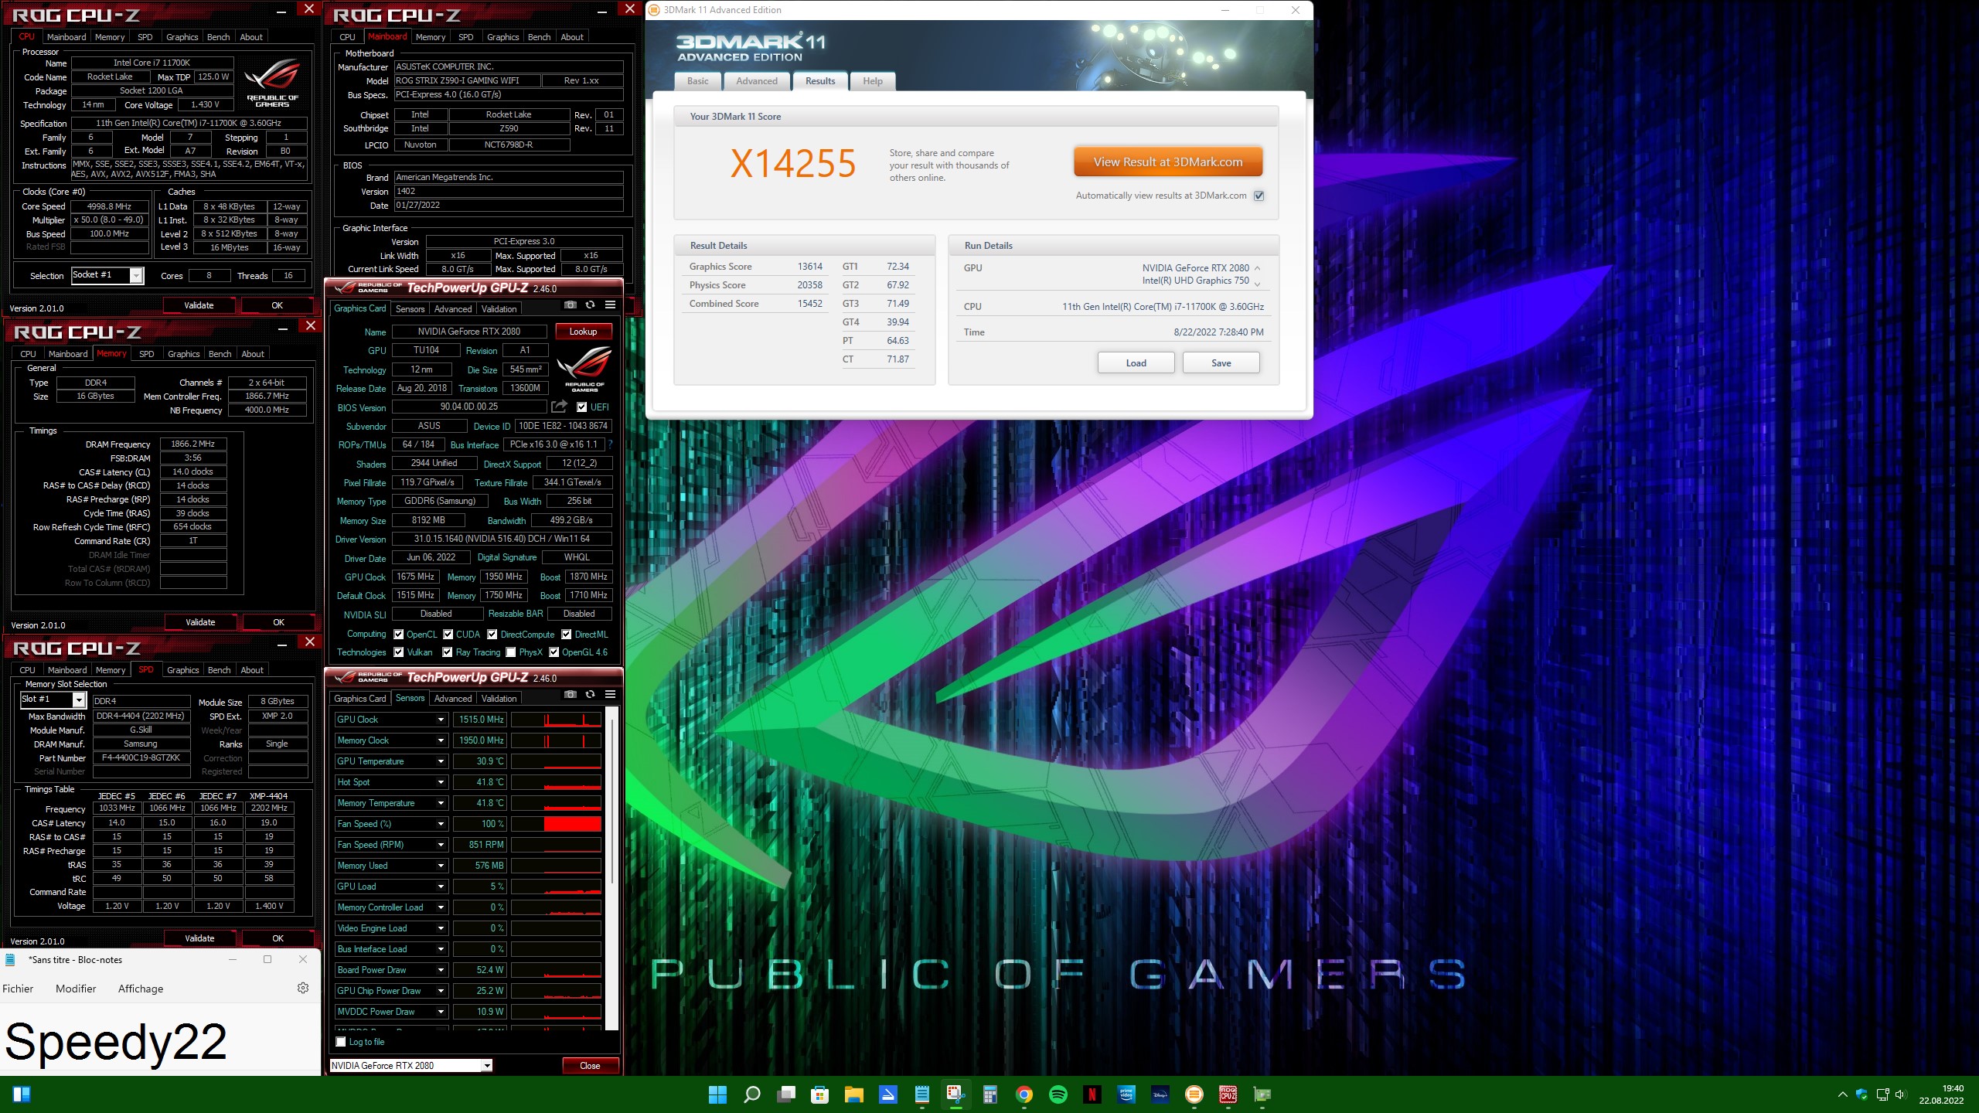Launch Google Chrome from taskbar
Screen dimensions: 1979x1113
1024,1094
